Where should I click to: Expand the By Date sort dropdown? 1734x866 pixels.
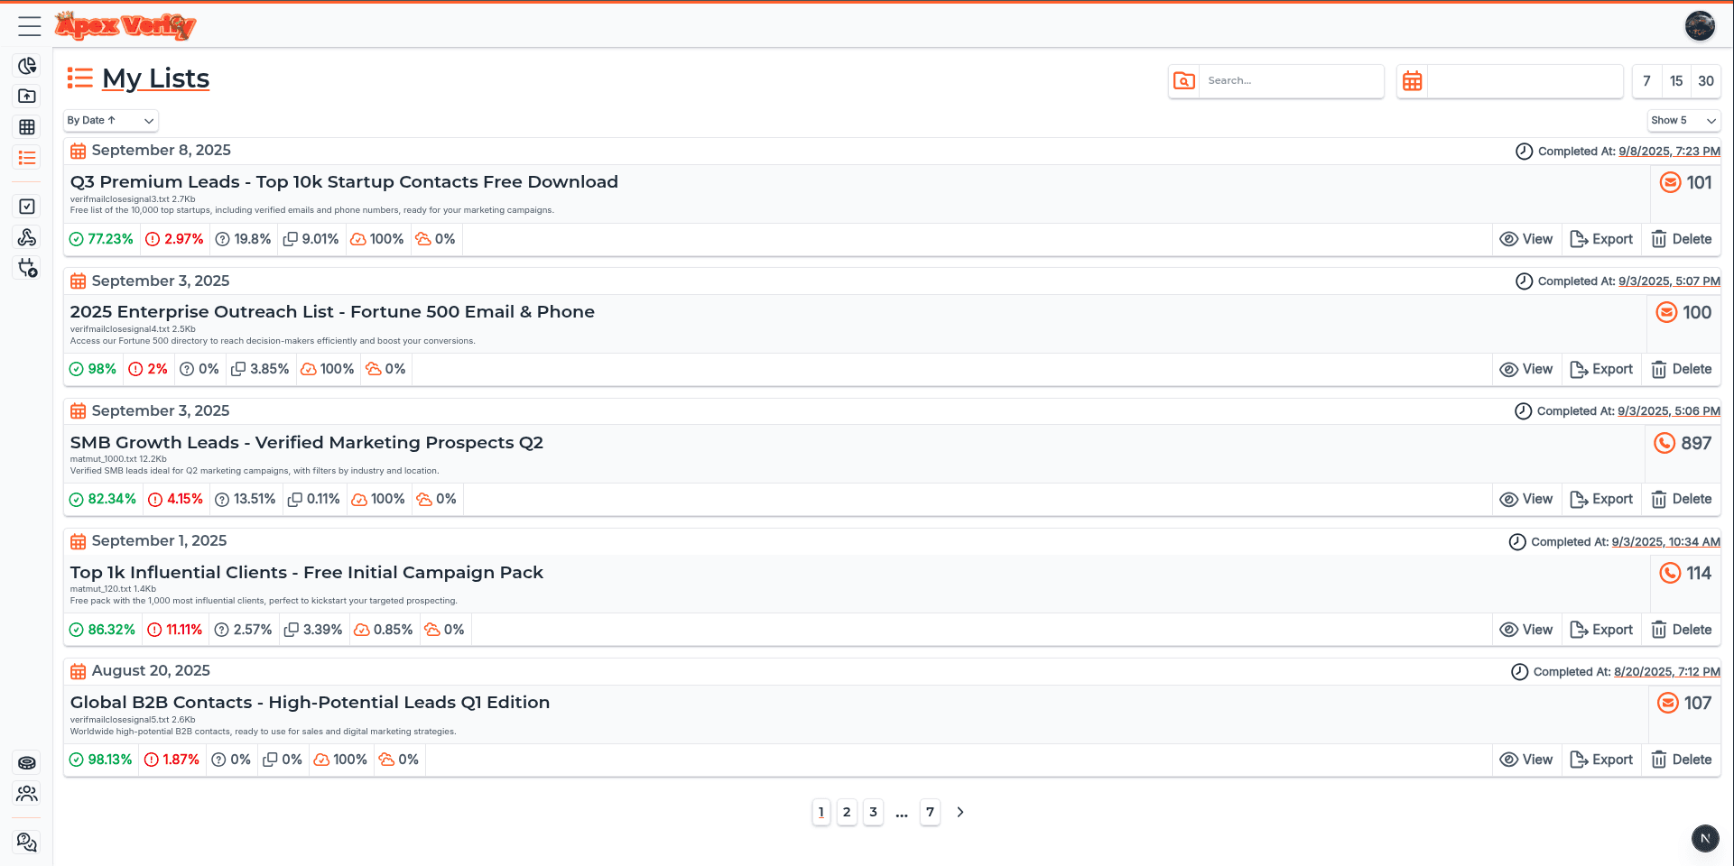(x=110, y=120)
